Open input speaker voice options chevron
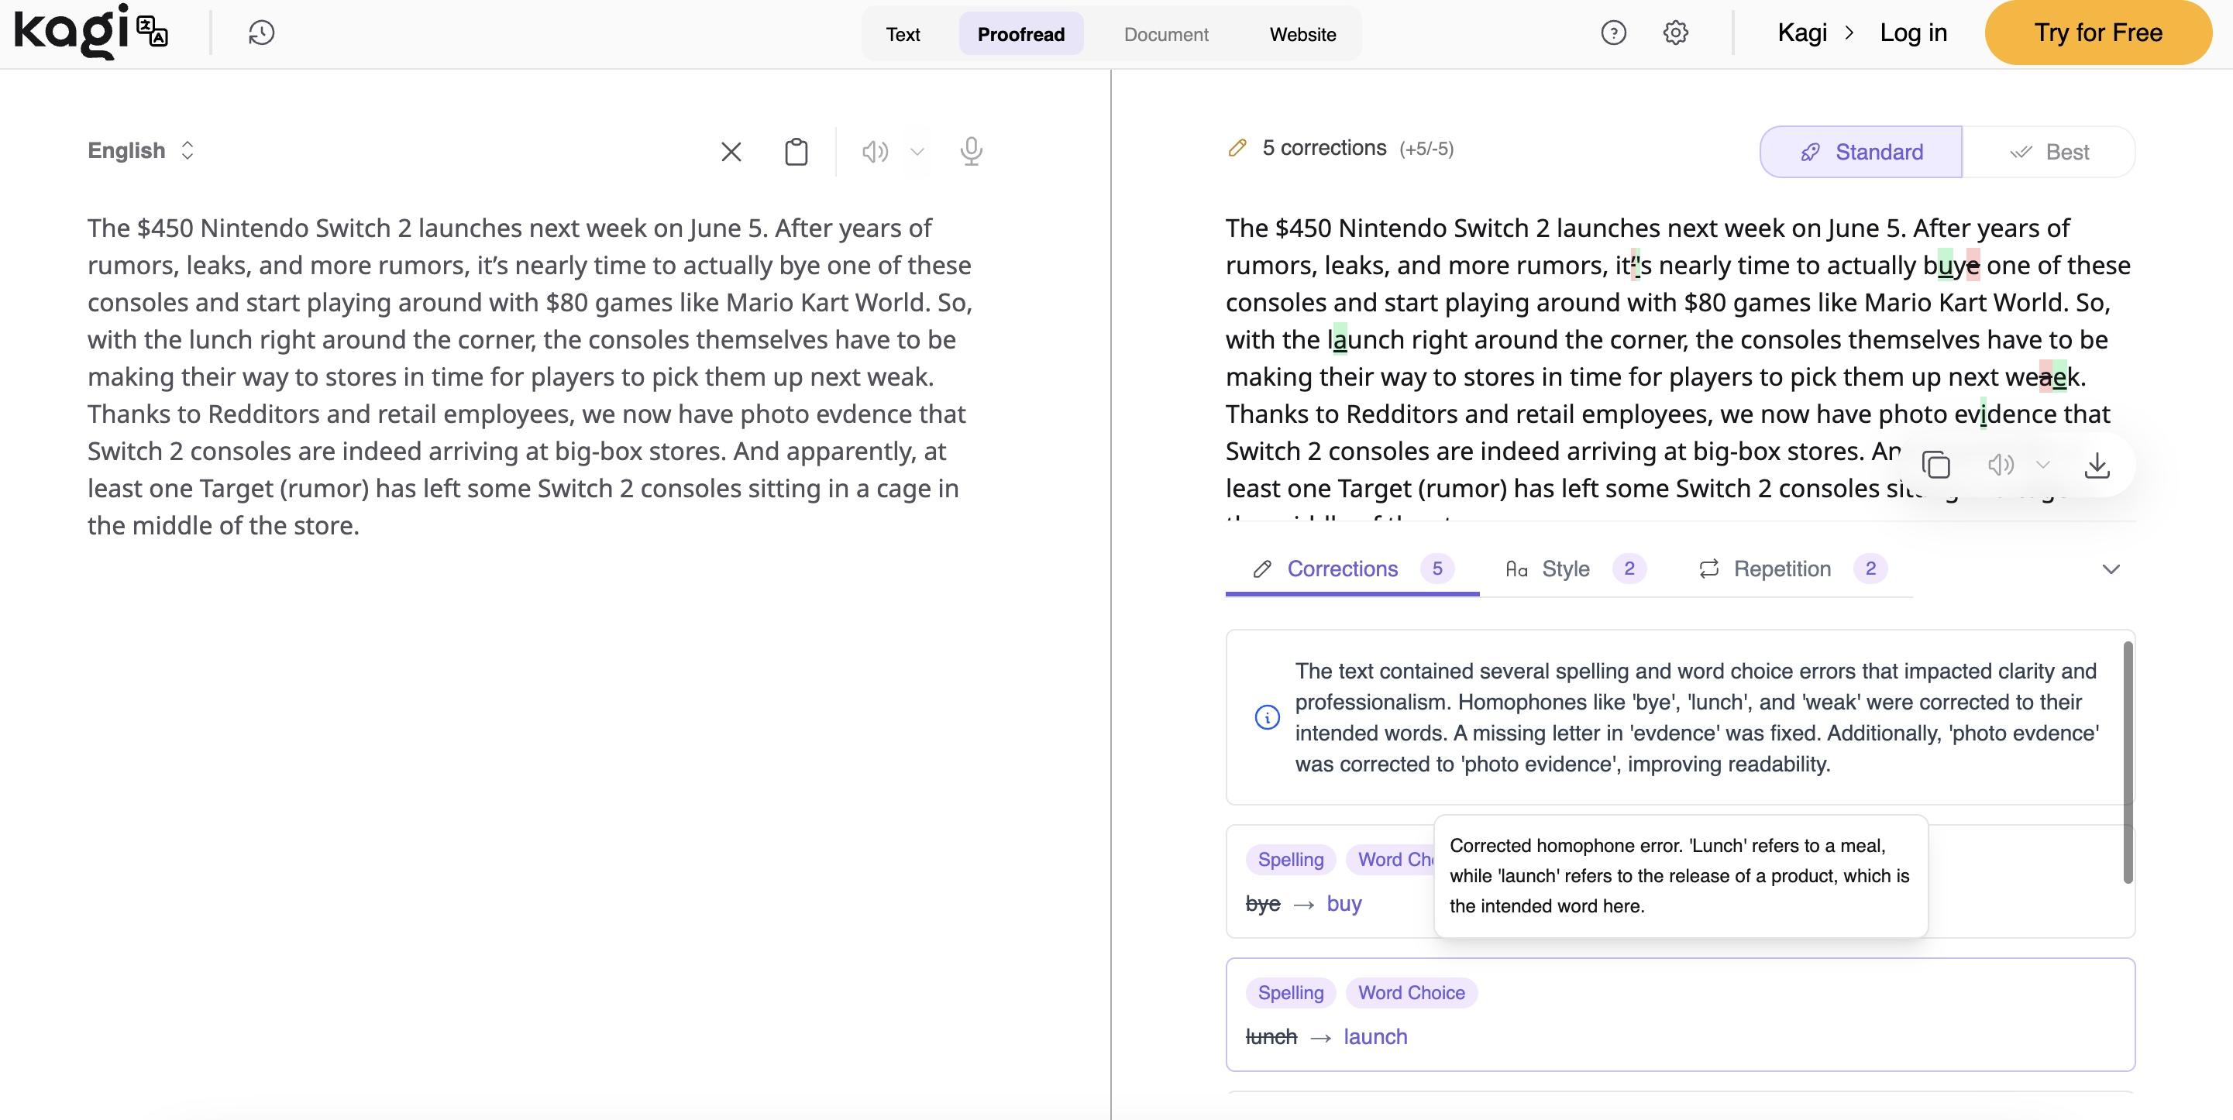Image resolution: width=2233 pixels, height=1120 pixels. click(917, 152)
